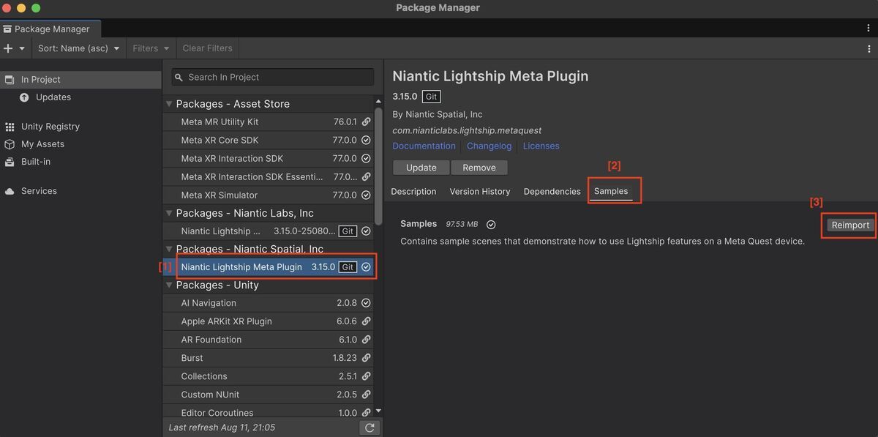Image resolution: width=878 pixels, height=437 pixels.
Task: Click the My Assets cube icon
Action: (10, 144)
